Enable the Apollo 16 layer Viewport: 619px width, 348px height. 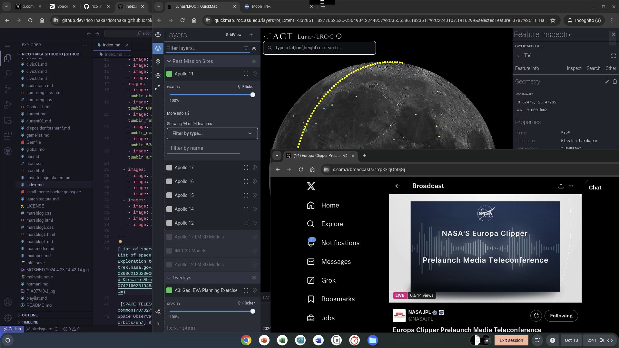[x=169, y=181]
